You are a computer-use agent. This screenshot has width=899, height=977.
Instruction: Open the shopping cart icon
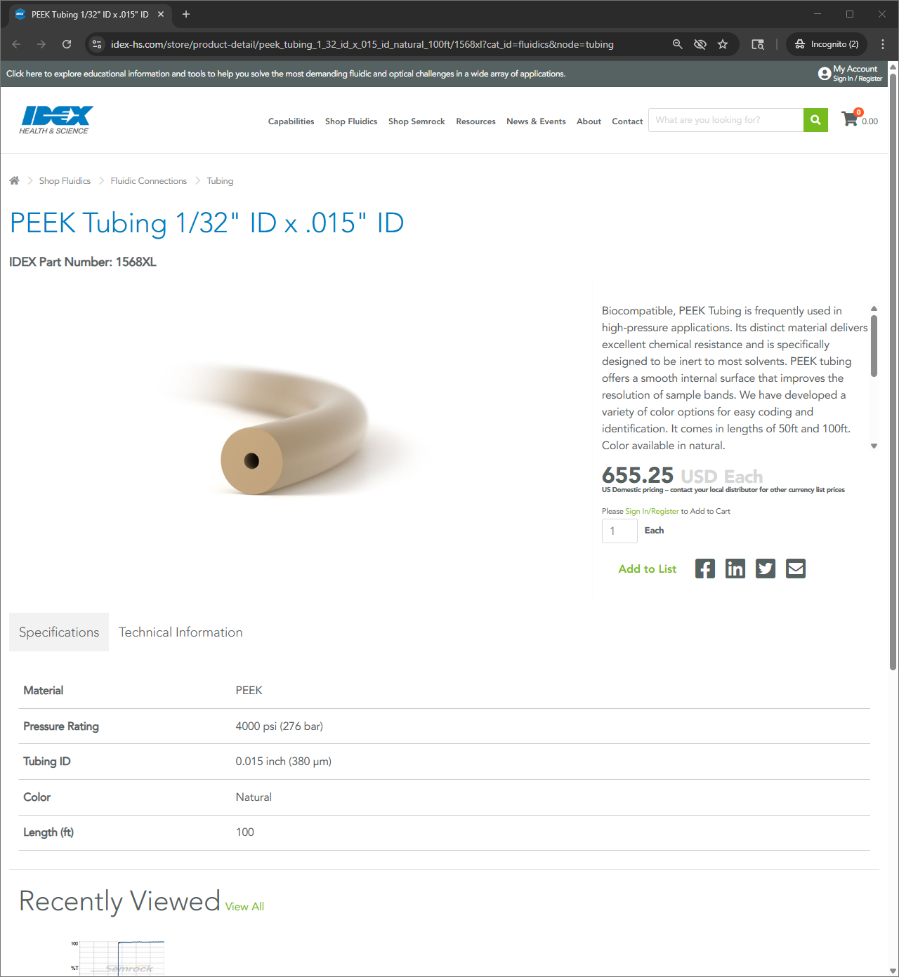pyautogui.click(x=851, y=119)
